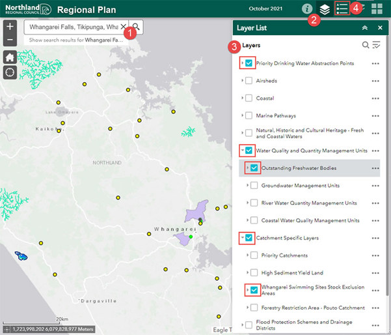Collapse Water Quality and Quantity Management Units group

coord(242,150)
